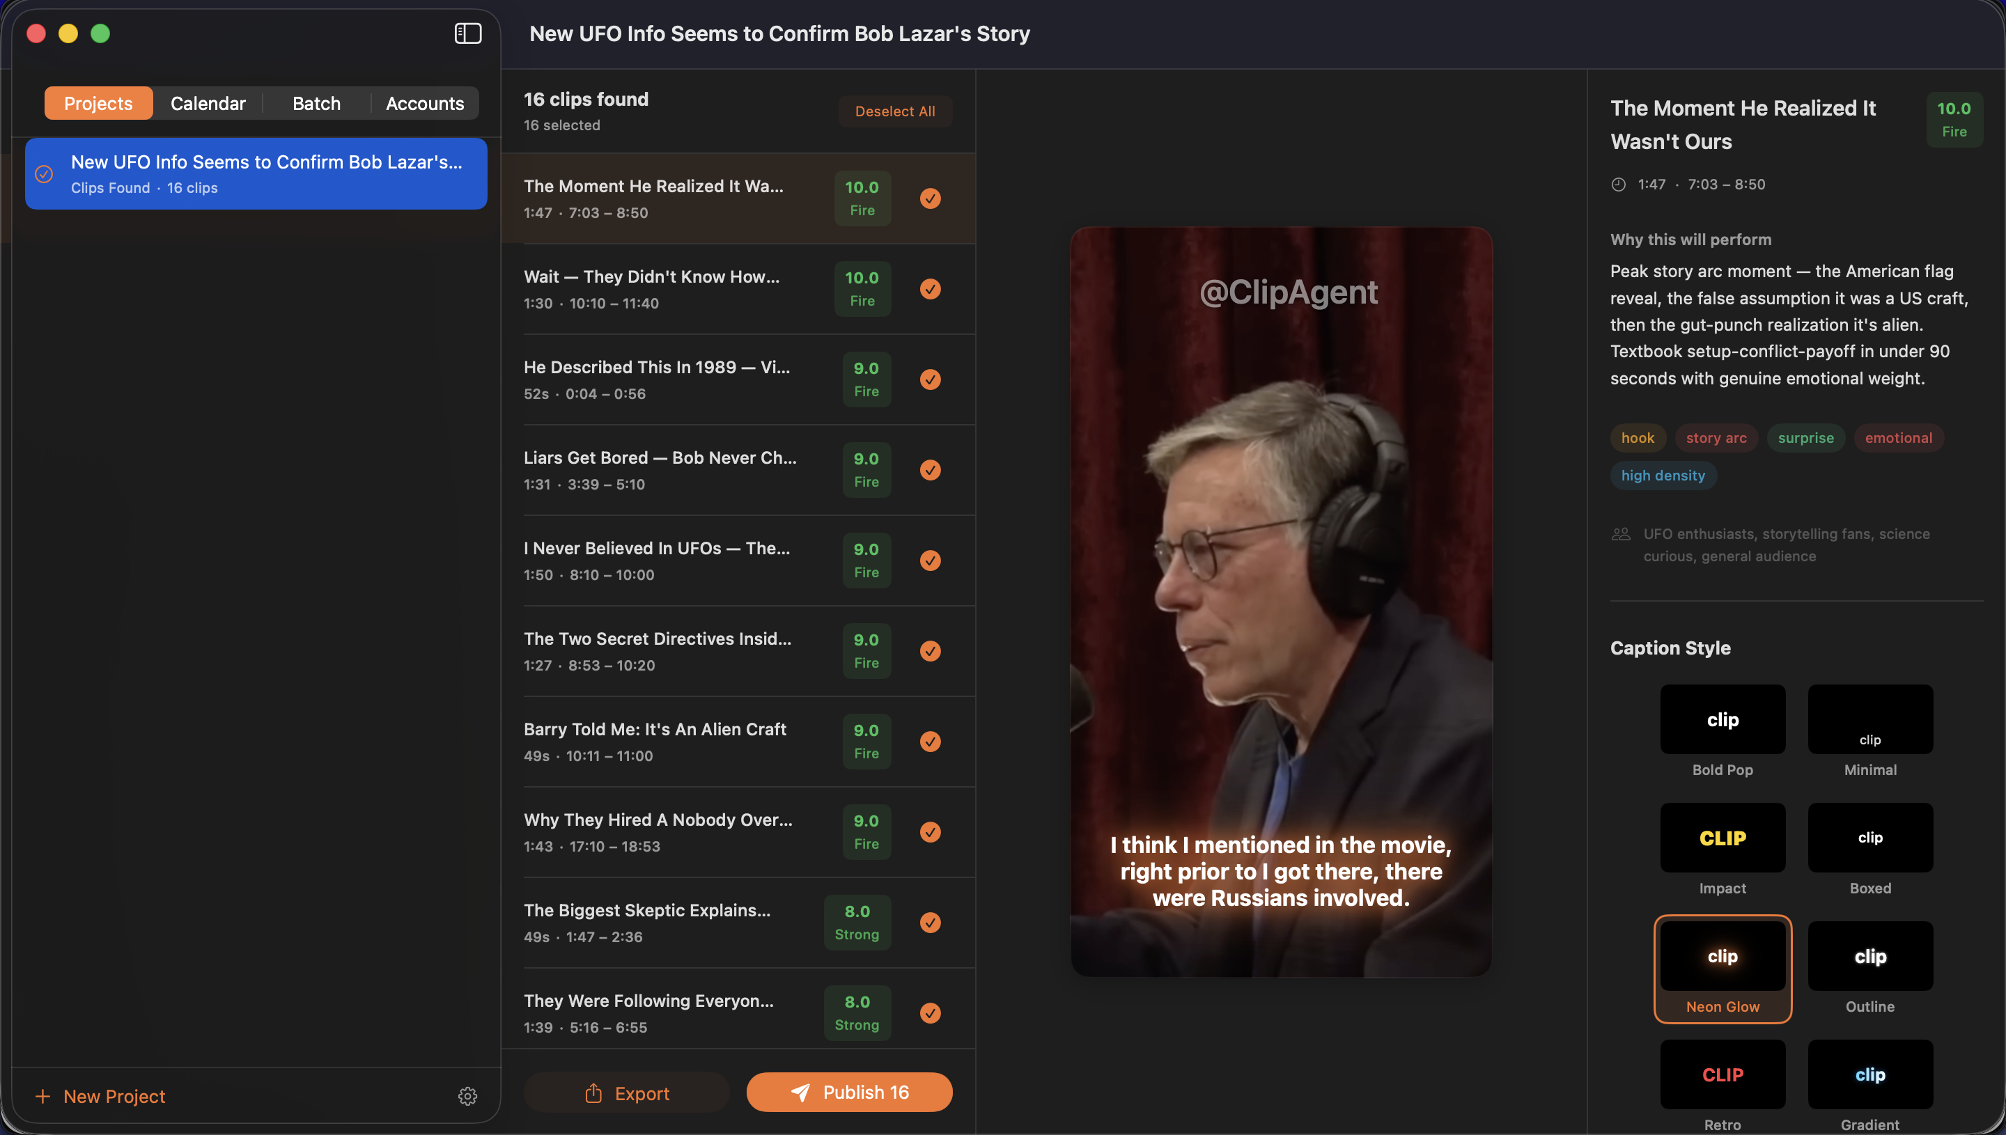Image resolution: width=2006 pixels, height=1135 pixels.
Task: Deselect the 'Barry Told Me' clip checkmark
Action: click(930, 742)
